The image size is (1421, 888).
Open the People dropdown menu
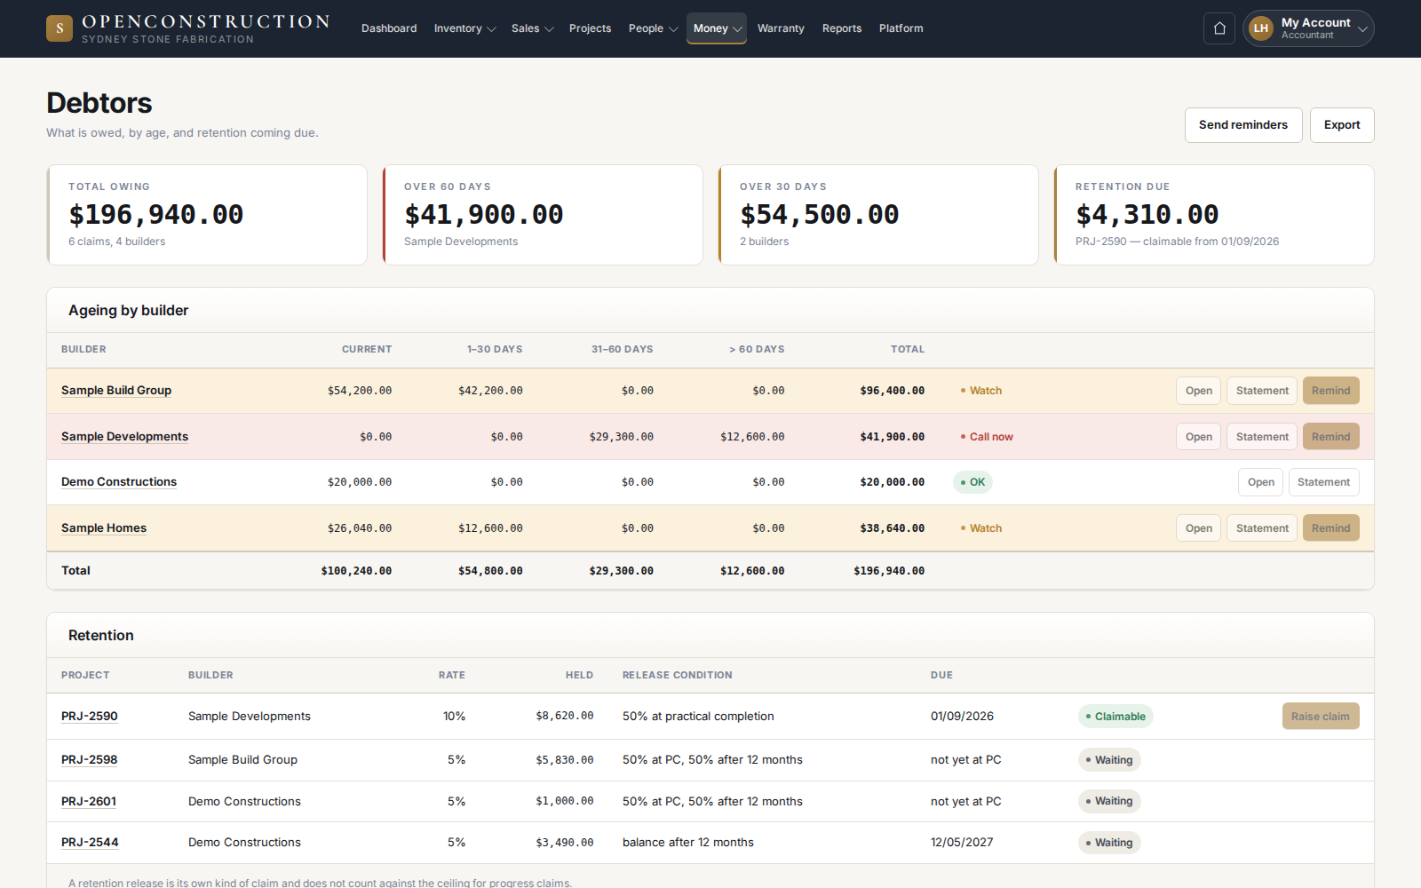[653, 28]
